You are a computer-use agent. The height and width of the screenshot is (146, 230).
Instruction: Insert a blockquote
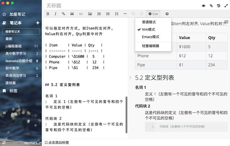coord(72,14)
